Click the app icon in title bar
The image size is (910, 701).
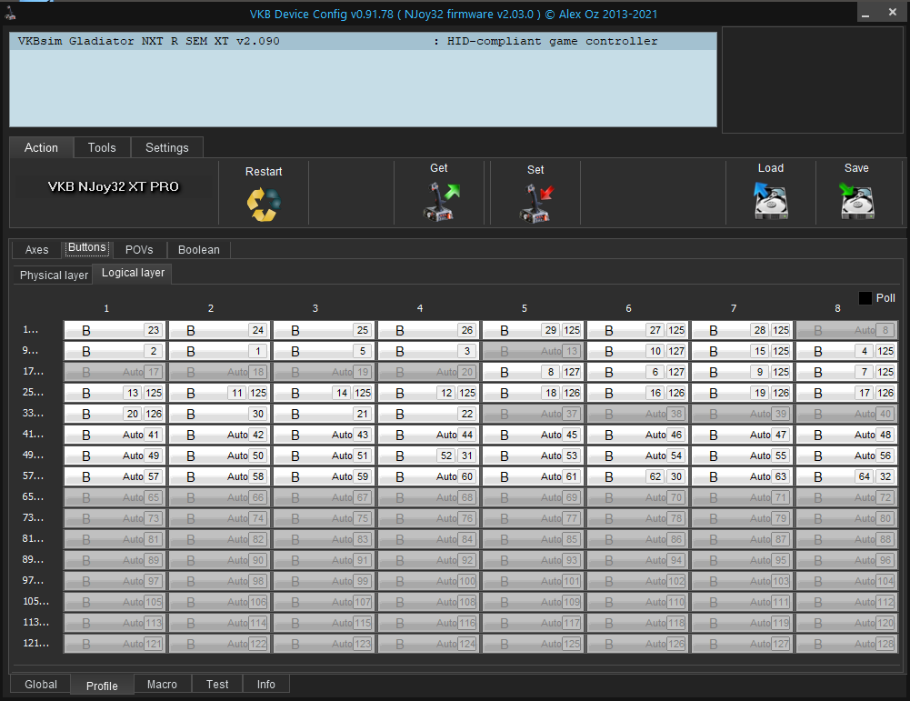[12, 12]
